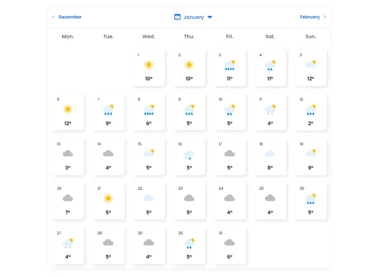The image size is (369, 277).
Task: Click the rain icon on January 3
Action: 230,65
